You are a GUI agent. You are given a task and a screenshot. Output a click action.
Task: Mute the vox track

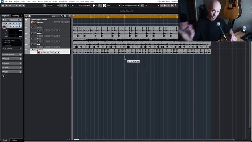(x=32, y=44)
